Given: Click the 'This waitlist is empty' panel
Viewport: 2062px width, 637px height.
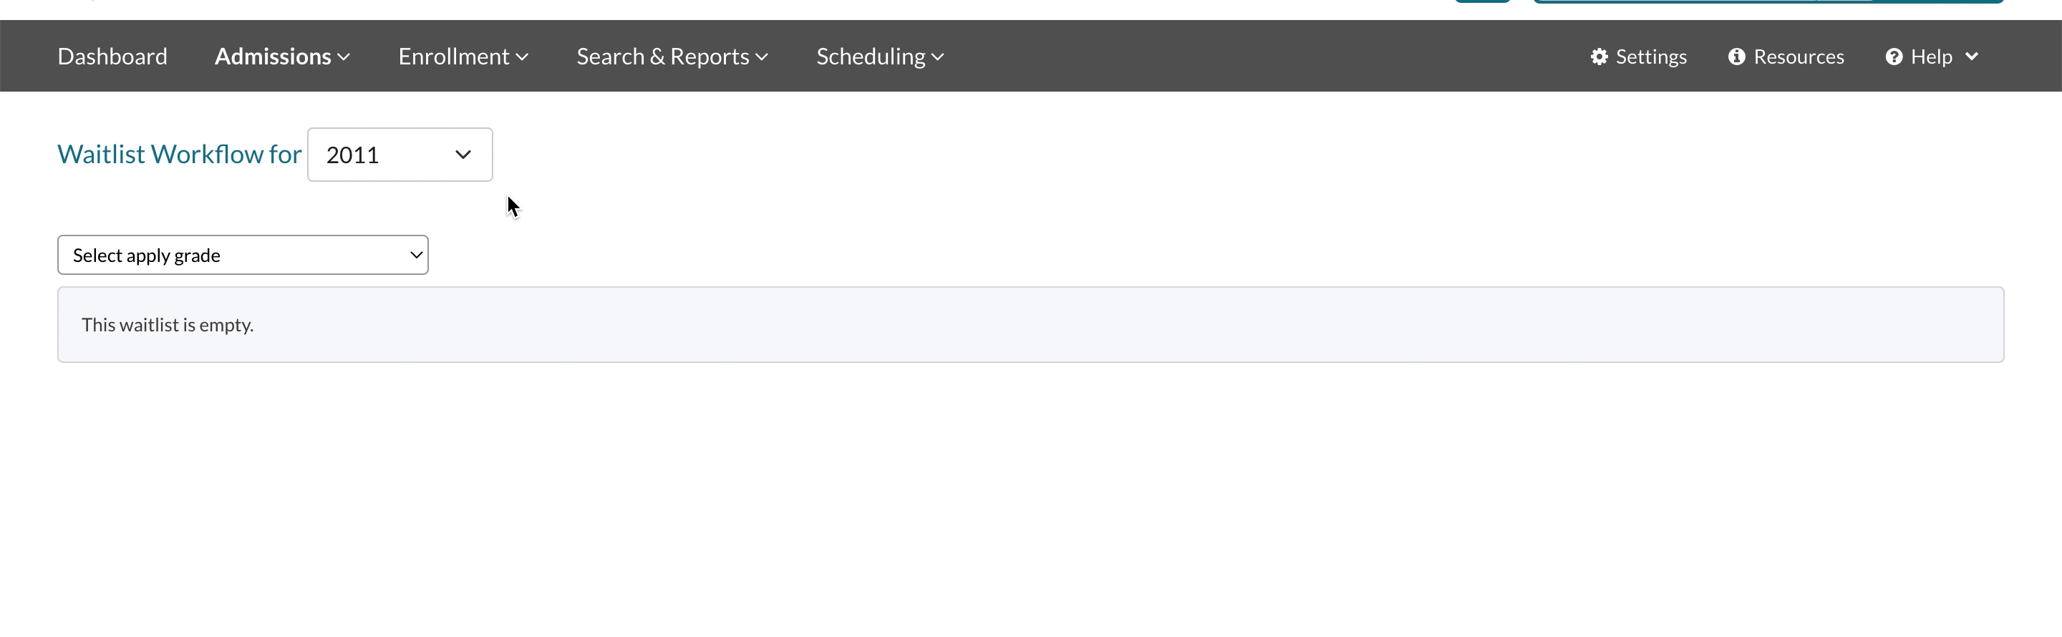Looking at the screenshot, I should [x=1030, y=325].
